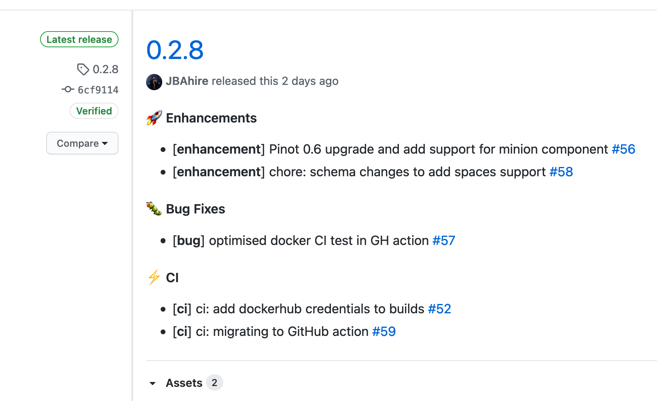Collapse the Assets section triangle
657x401 pixels.
[153, 383]
